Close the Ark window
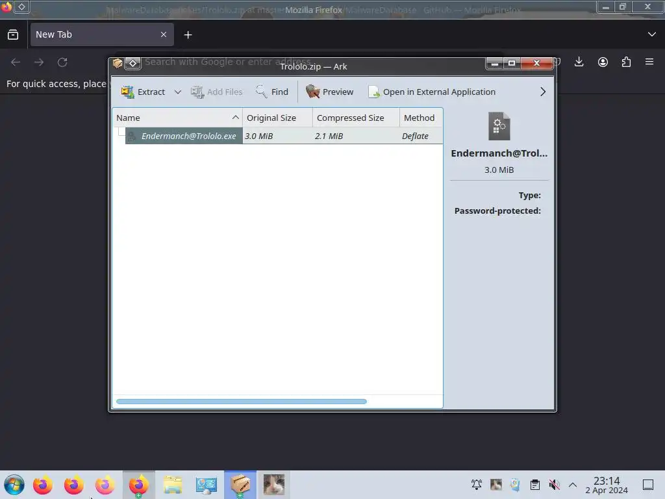 [x=536, y=63]
